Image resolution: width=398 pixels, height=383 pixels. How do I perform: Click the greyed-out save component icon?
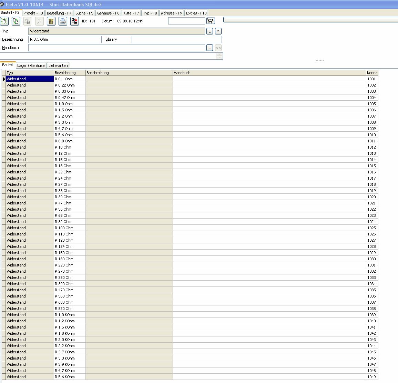[28, 21]
